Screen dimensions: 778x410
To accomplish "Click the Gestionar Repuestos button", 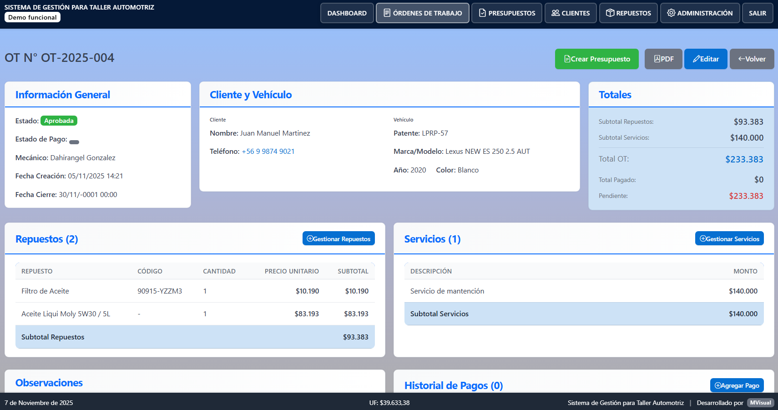I will (338, 238).
